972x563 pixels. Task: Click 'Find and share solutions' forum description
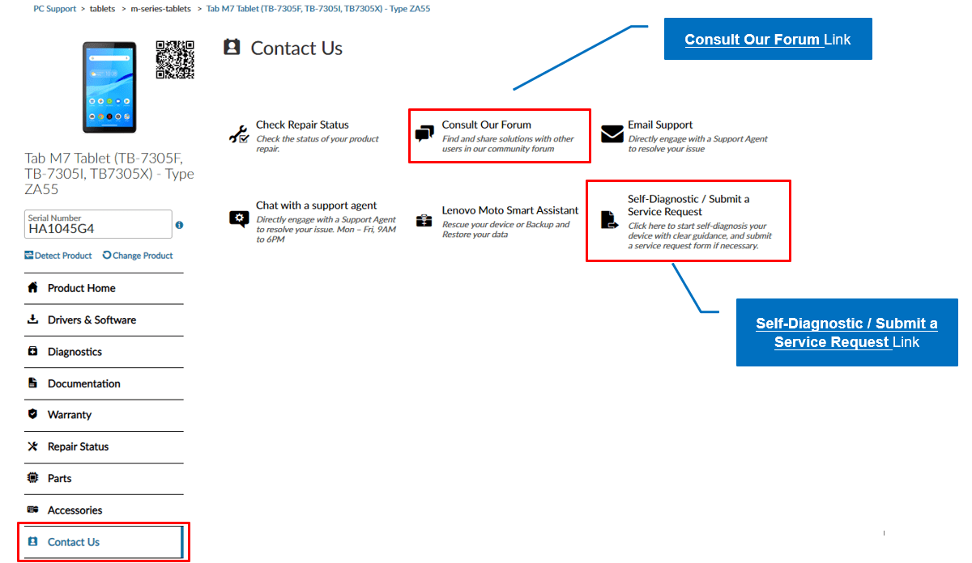pos(508,144)
